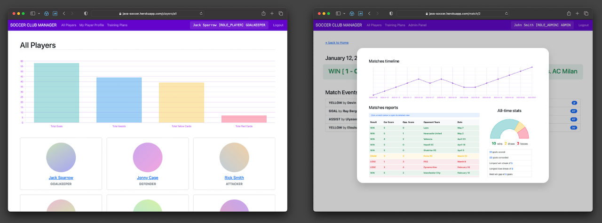The height and width of the screenshot is (223, 602).
Task: Open new tab in right Safari window
Action: click(577, 14)
